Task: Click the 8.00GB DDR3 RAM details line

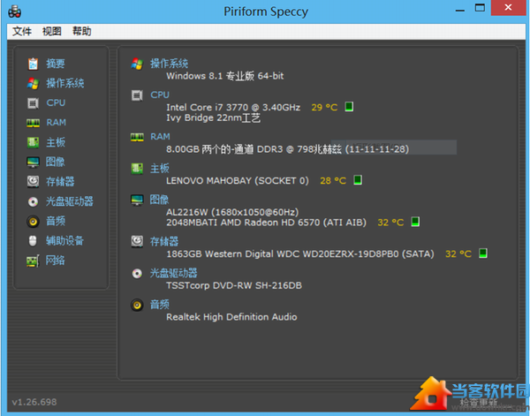Action: 287,149
